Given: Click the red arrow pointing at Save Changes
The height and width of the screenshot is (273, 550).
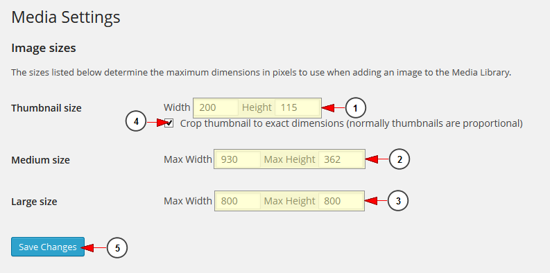Looking at the screenshot, I should click(94, 248).
